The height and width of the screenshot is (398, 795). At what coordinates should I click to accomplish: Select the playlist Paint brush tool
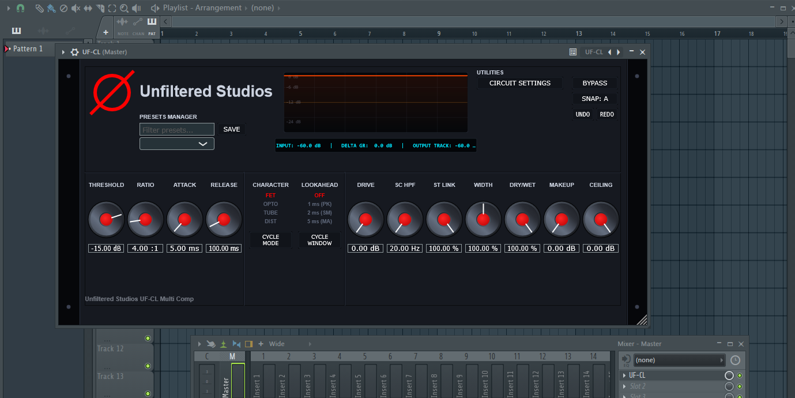click(x=51, y=8)
